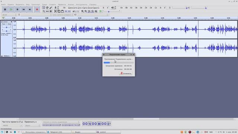Open the Правка menu
The height and width of the screenshot is (134, 238).
[11, 4]
